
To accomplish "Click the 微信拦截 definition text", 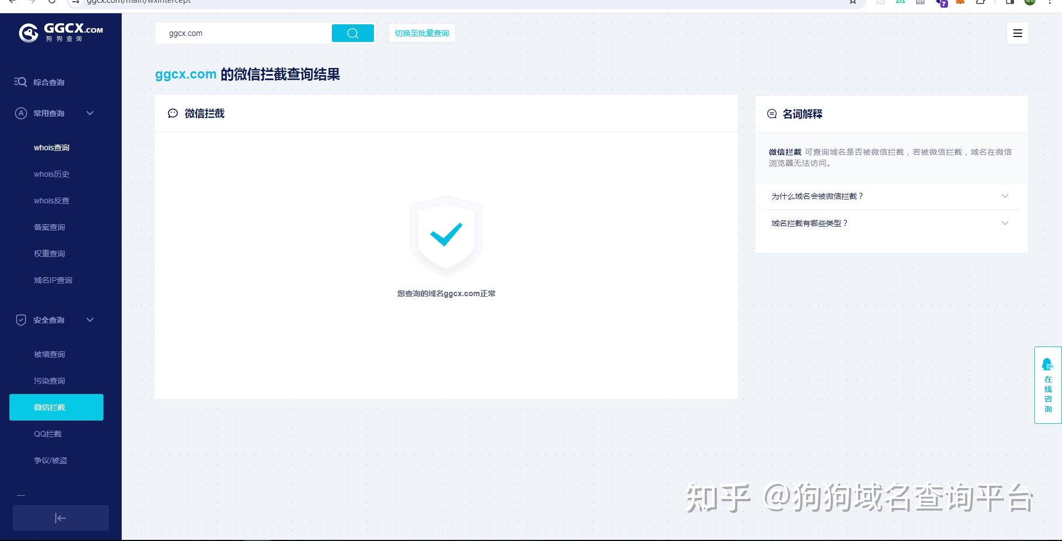I will [x=891, y=157].
